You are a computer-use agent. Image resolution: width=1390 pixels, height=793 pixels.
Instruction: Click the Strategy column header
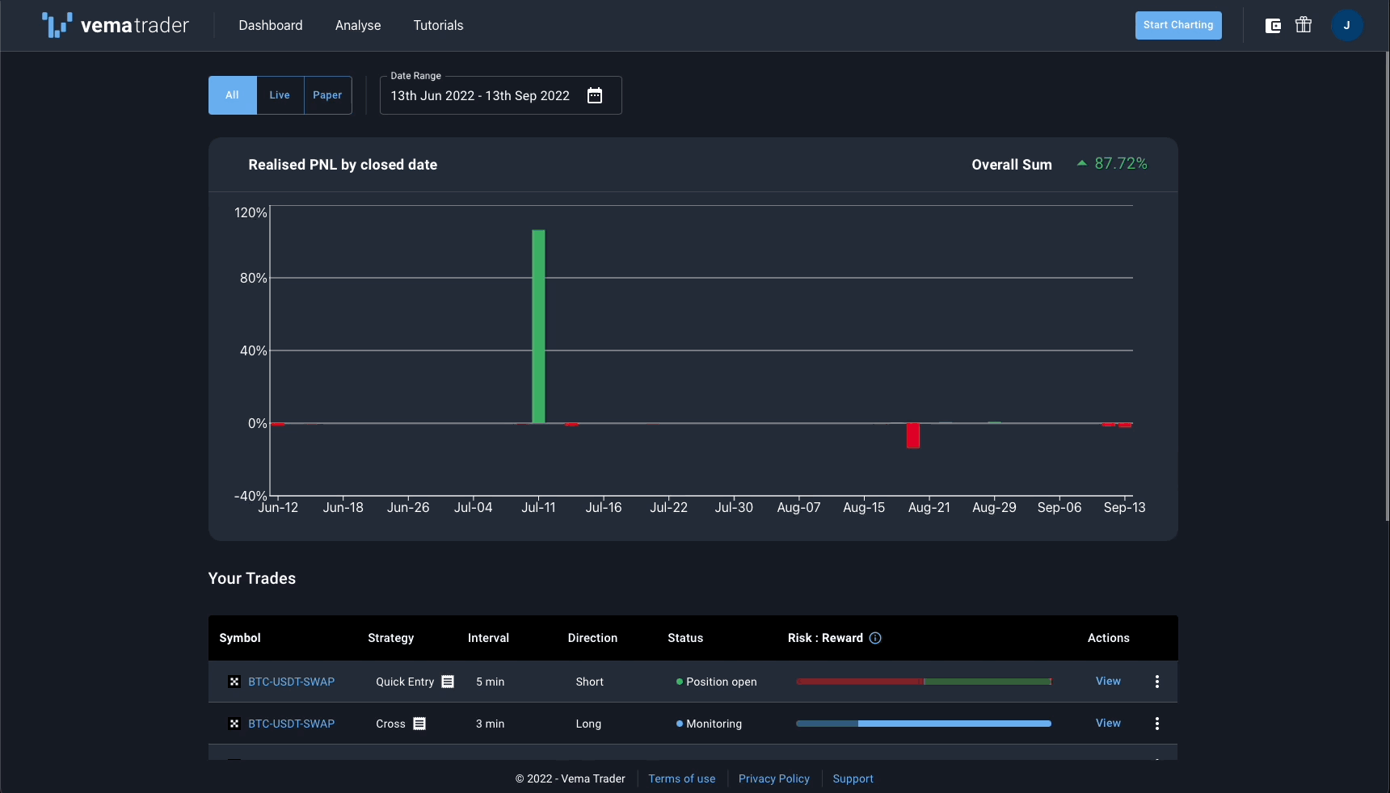point(391,638)
